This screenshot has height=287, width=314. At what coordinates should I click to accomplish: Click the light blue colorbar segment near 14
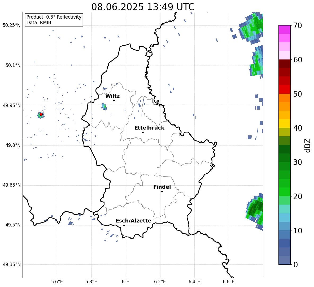tap(285, 217)
